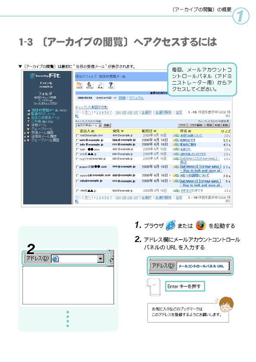
Task: Sort by 配信日 column arrow
Action: point(154,131)
